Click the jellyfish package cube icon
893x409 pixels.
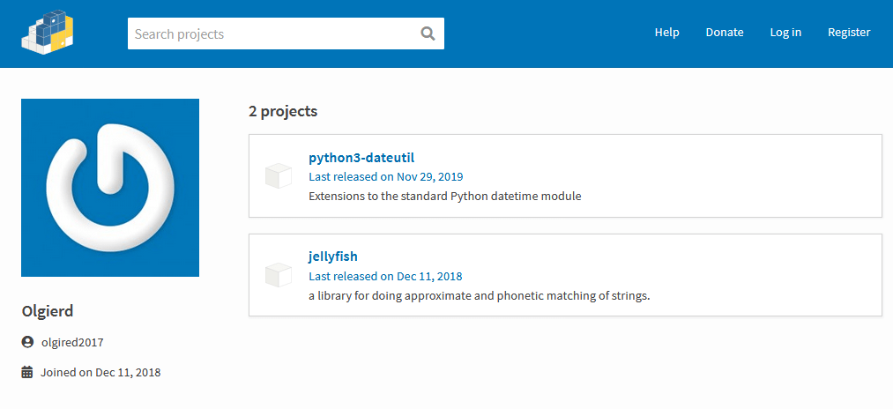279,274
